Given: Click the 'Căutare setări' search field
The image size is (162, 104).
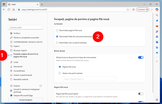Looking at the screenshot, I should click(x=25, y=27).
